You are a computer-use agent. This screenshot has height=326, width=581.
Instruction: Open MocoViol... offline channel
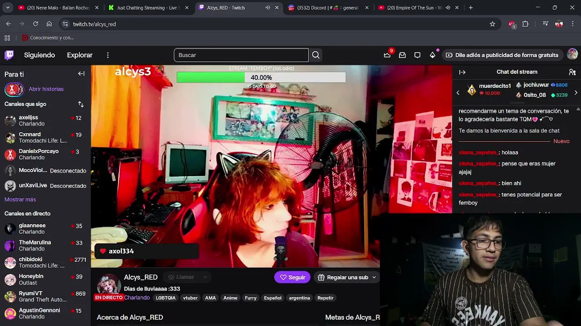(45, 171)
